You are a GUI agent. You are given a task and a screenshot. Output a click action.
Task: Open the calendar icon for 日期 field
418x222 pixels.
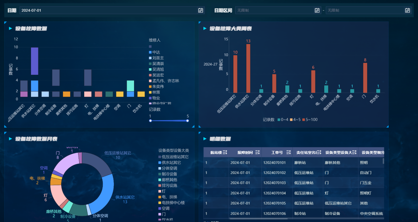[x=200, y=10]
